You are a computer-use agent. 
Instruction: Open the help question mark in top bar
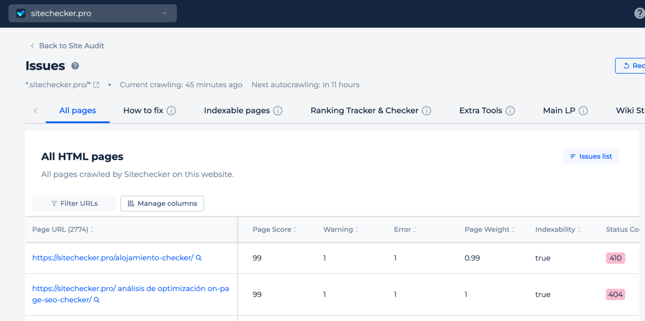(639, 13)
